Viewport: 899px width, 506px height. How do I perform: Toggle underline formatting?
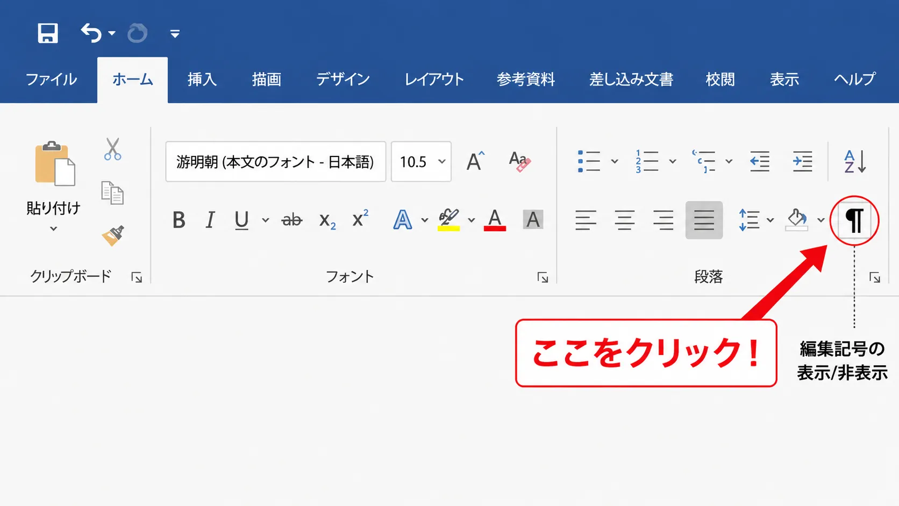tap(241, 220)
